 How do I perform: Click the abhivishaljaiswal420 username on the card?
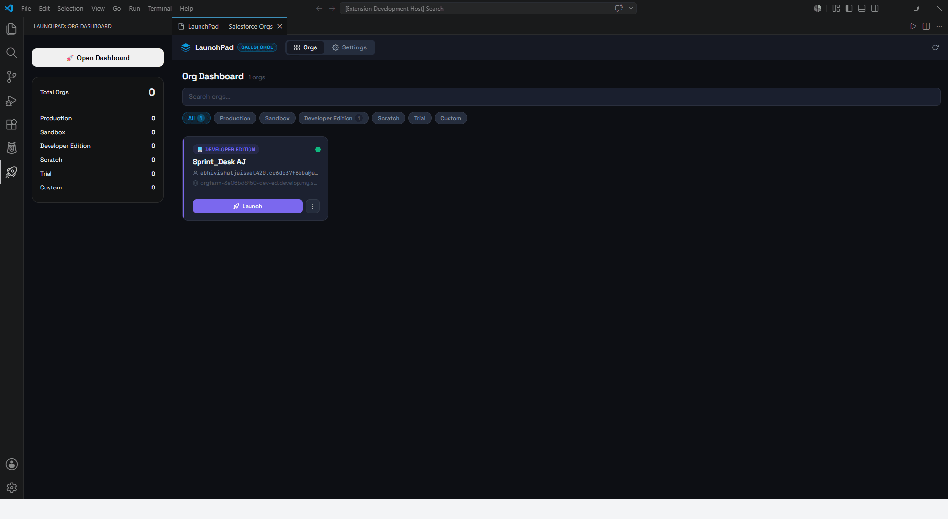click(259, 173)
